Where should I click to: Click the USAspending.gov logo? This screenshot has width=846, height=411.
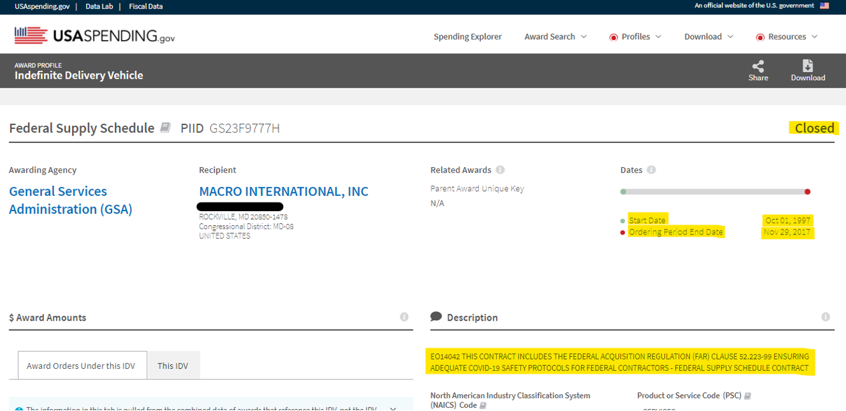(95, 35)
